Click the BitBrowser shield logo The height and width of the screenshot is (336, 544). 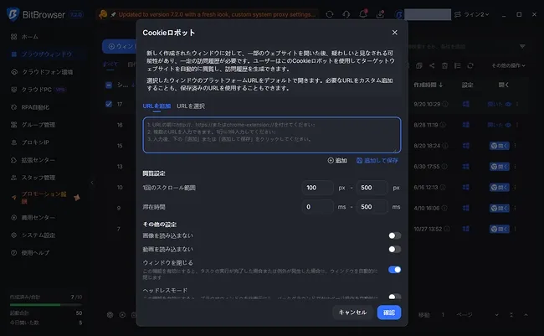click(x=13, y=14)
